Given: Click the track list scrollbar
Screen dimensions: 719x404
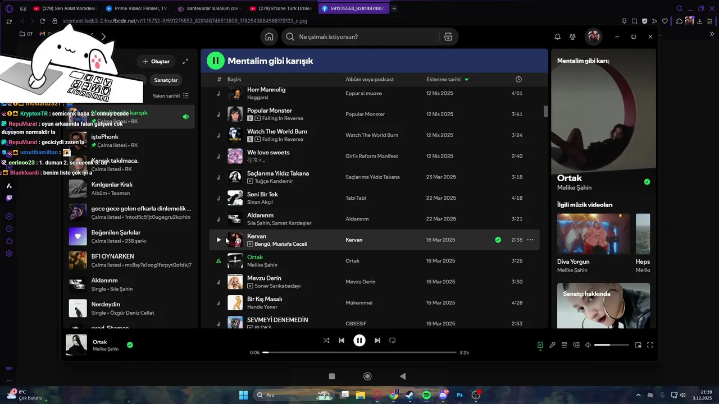Looking at the screenshot, I should (x=545, y=111).
